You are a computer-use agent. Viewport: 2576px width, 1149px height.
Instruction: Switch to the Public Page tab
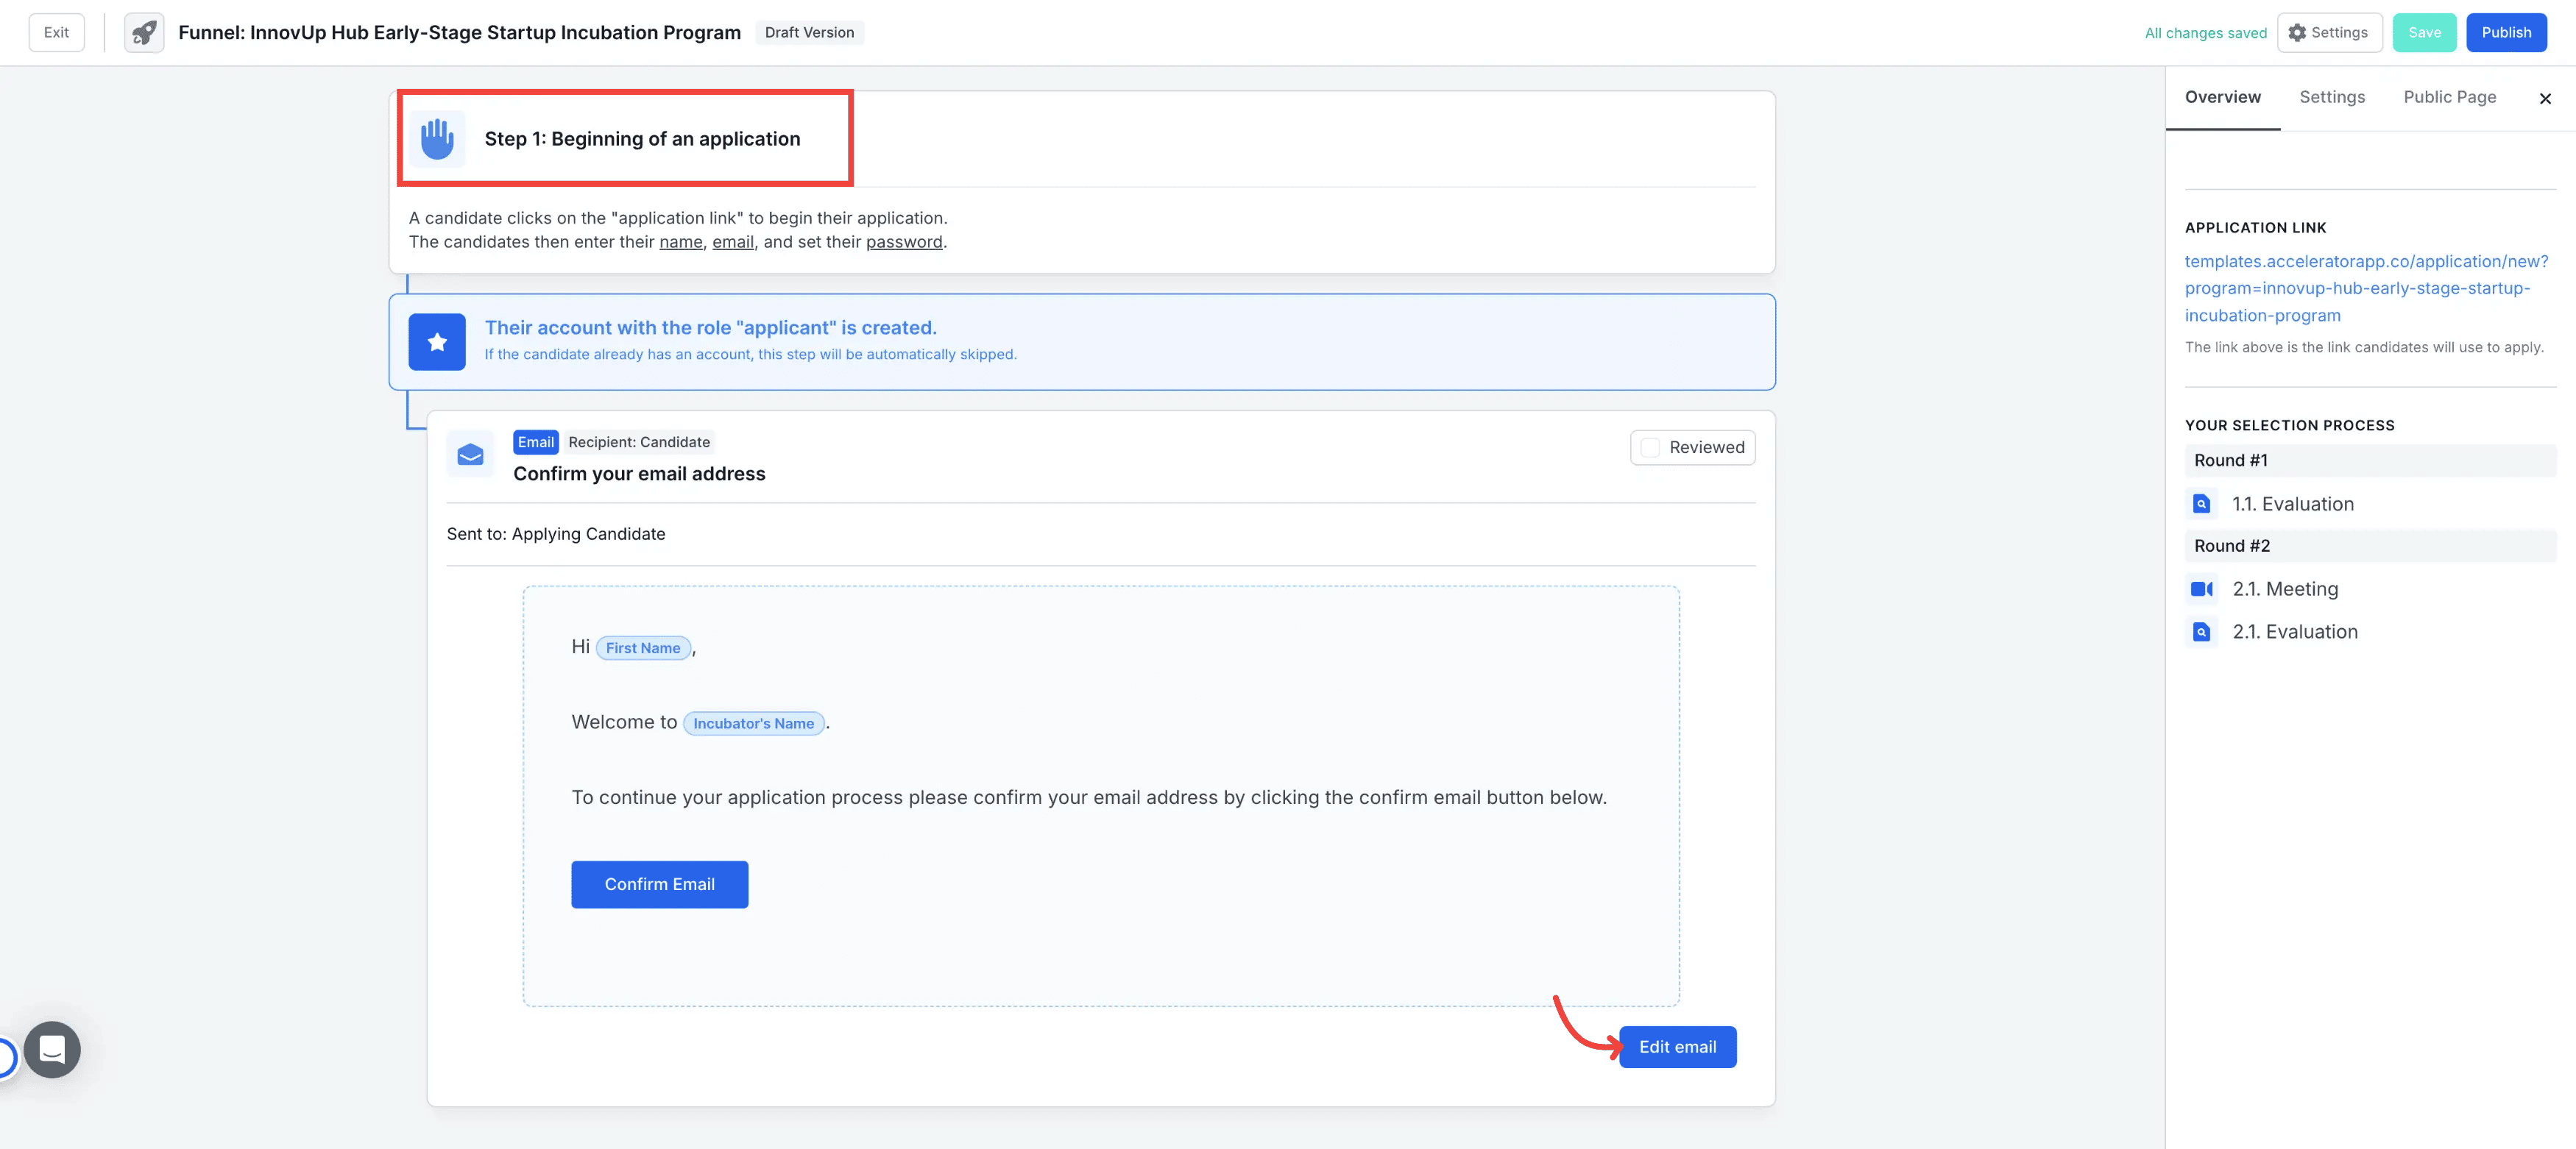[2449, 97]
